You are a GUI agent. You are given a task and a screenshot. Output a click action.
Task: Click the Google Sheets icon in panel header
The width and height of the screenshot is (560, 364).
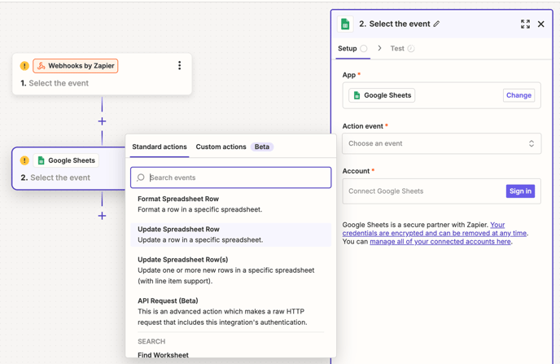[345, 24]
